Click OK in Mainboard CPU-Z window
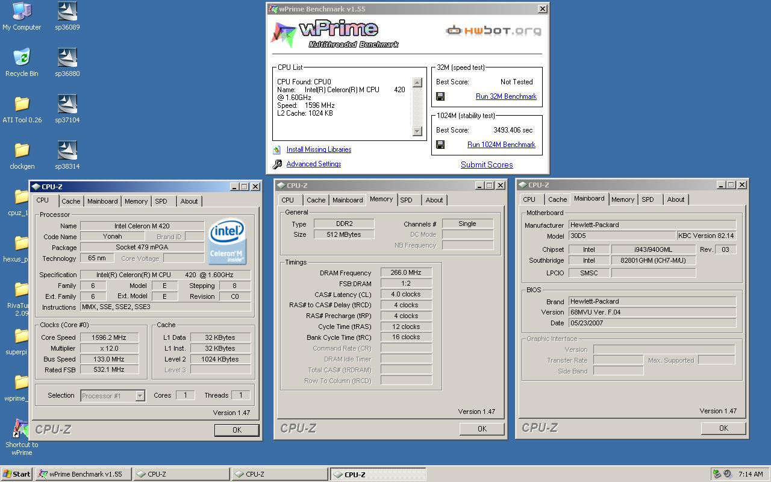The height and width of the screenshot is (482, 771). [x=723, y=428]
